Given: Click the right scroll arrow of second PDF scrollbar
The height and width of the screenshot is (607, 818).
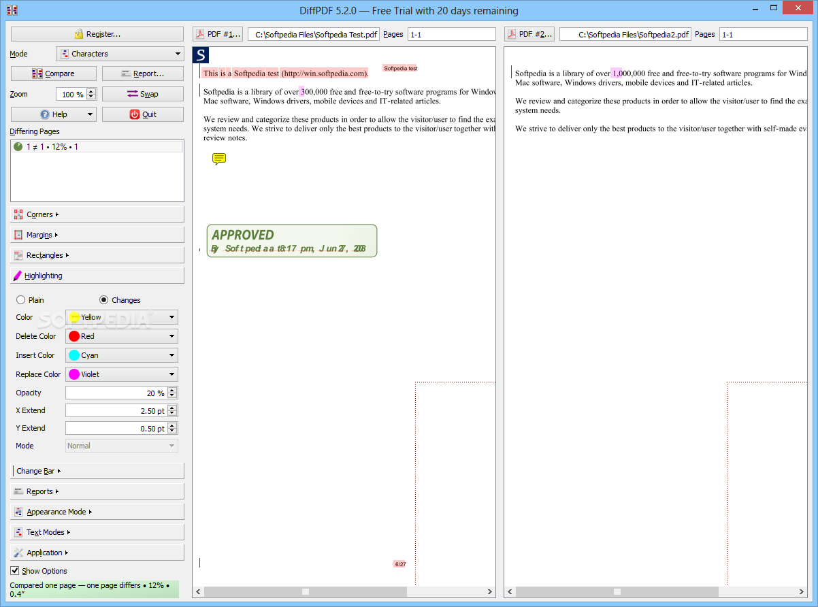Looking at the screenshot, I should pyautogui.click(x=802, y=592).
